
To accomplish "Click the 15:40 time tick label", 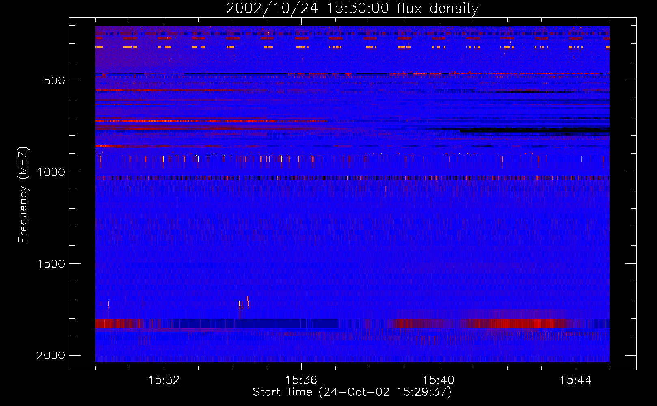I will point(439,380).
